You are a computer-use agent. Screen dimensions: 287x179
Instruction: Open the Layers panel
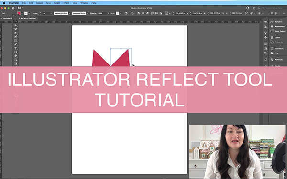click(x=276, y=37)
